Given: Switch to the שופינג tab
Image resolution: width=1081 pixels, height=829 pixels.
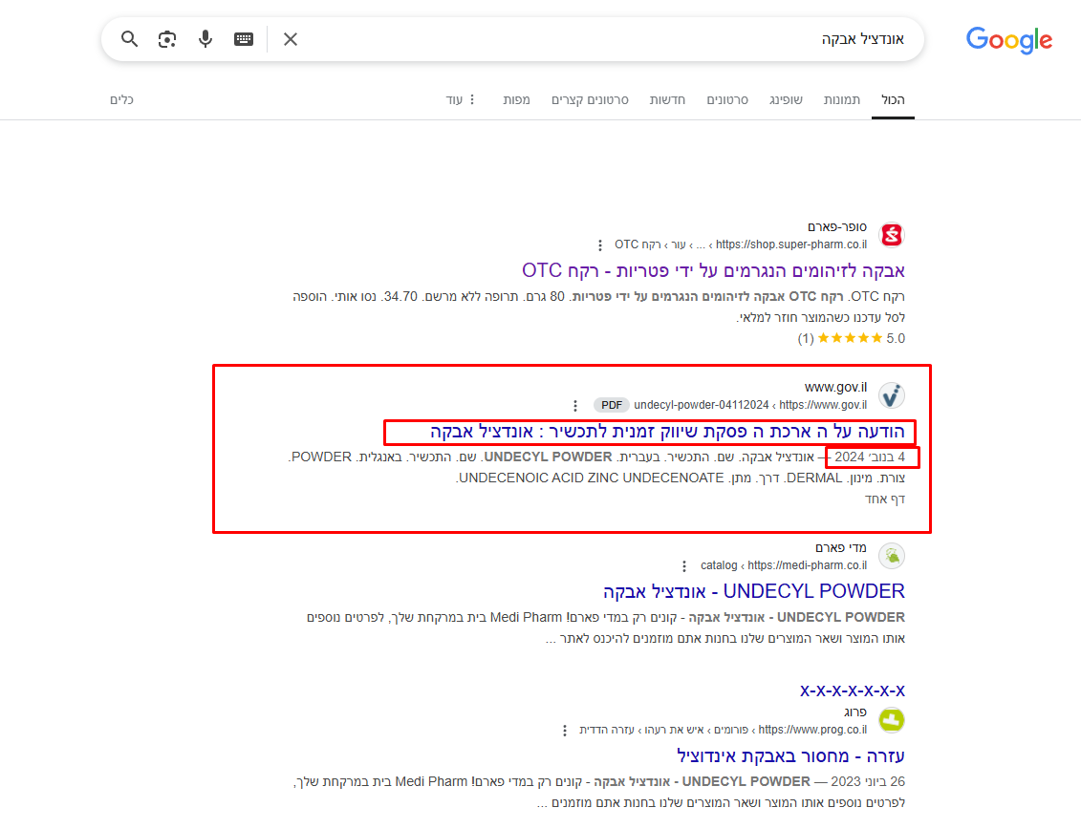Looking at the screenshot, I should (x=786, y=100).
